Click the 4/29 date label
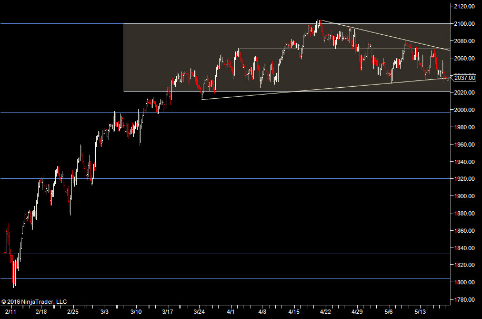 click(x=357, y=312)
